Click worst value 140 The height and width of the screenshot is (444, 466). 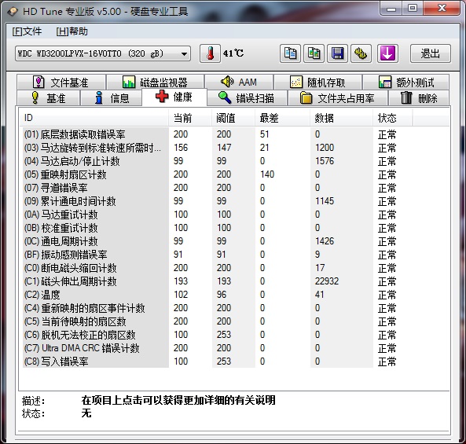(267, 174)
